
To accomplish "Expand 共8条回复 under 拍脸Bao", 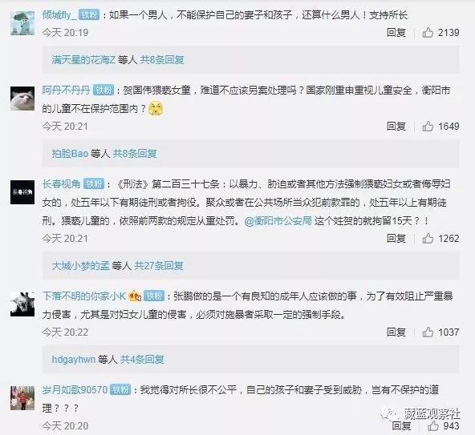I will pos(135,154).
